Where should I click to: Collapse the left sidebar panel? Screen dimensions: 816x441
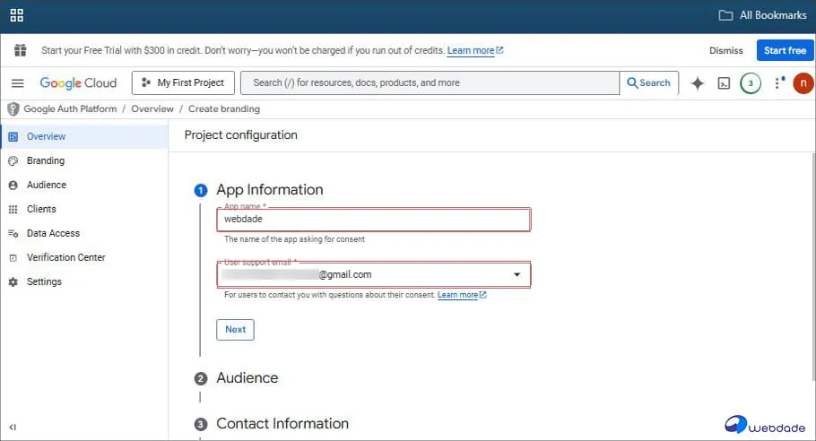[x=13, y=428]
